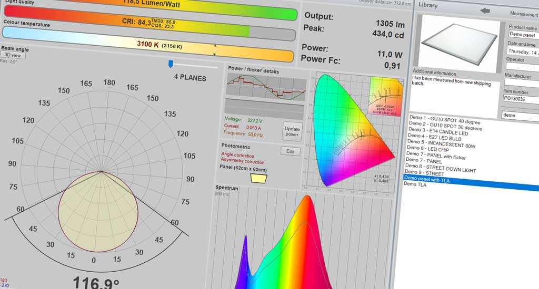The width and height of the screenshot is (539, 289).
Task: Click the Panel (62cm x 62cm) label
Action: pos(243,168)
